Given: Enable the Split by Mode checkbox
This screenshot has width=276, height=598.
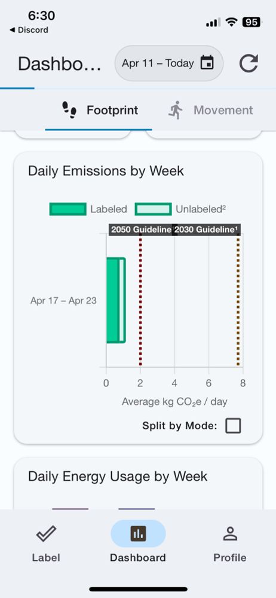Looking at the screenshot, I should [233, 426].
